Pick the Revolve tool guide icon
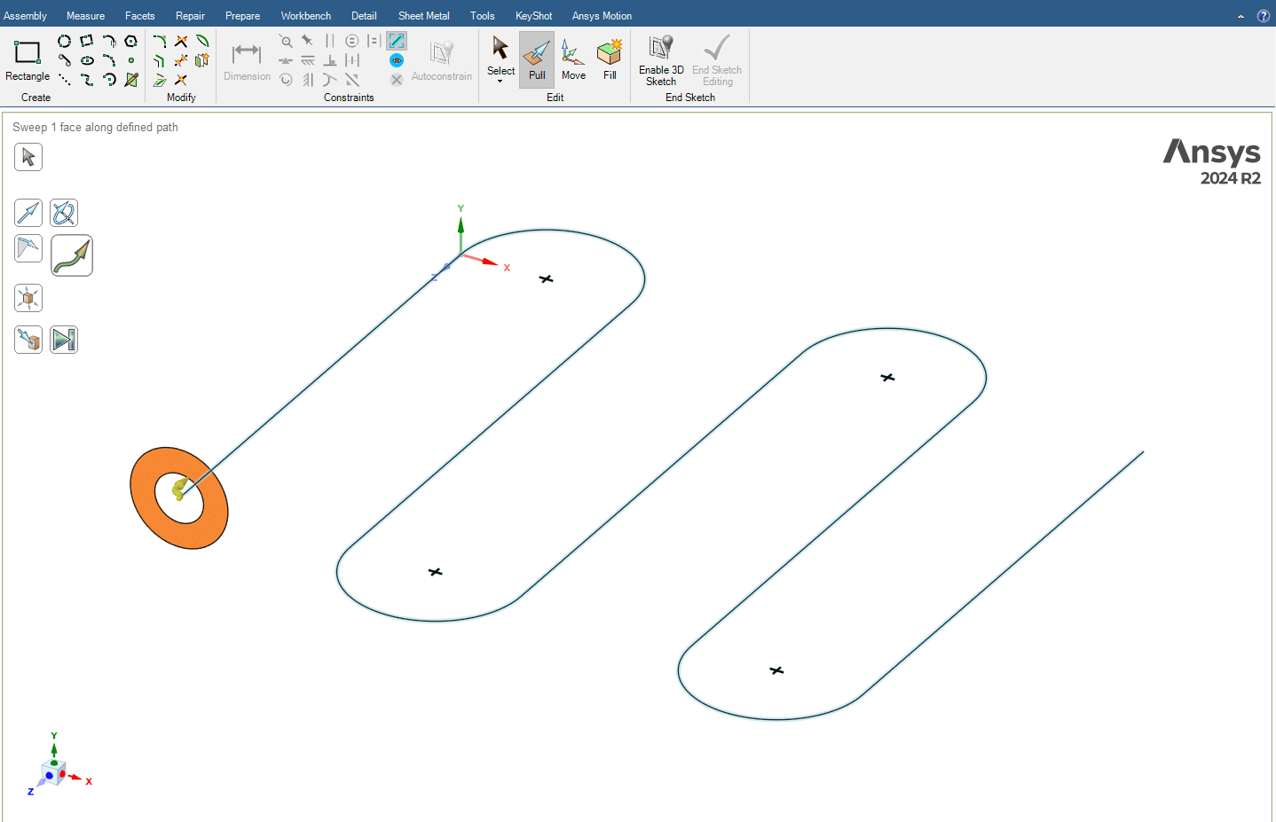This screenshot has width=1276, height=822. click(64, 213)
